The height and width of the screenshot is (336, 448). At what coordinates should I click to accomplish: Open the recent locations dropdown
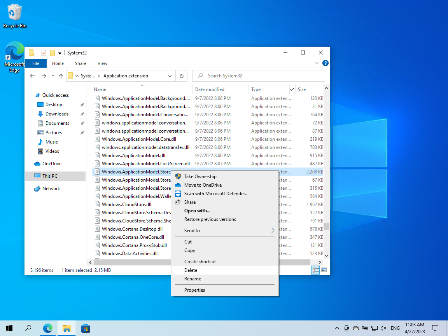click(x=53, y=76)
